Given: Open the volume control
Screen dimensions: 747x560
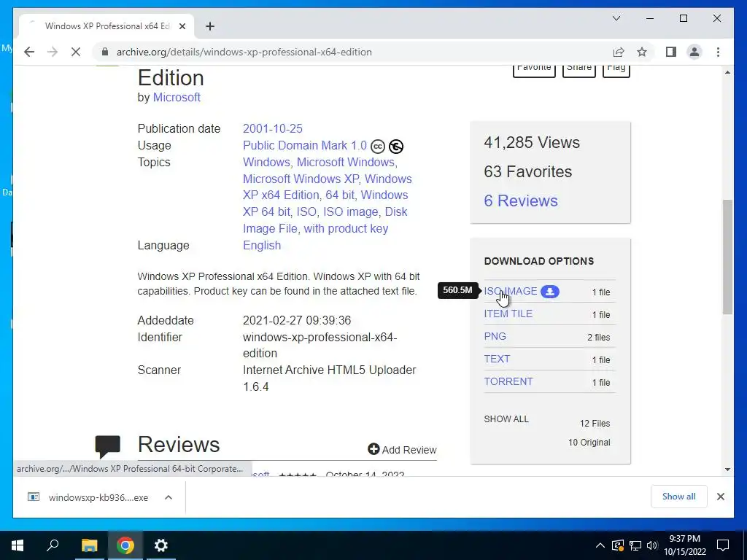Looking at the screenshot, I should [651, 545].
